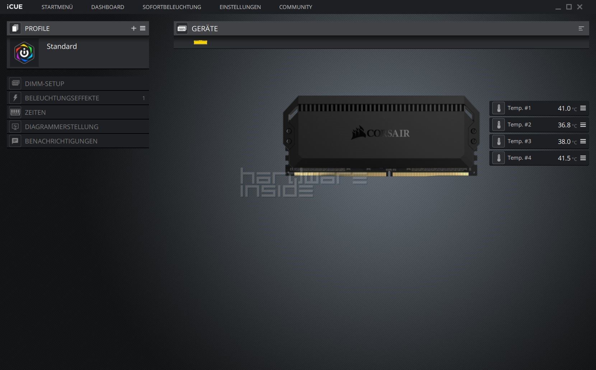596x370 pixels.
Task: Click the Profile panel icon
Action: pos(15,28)
